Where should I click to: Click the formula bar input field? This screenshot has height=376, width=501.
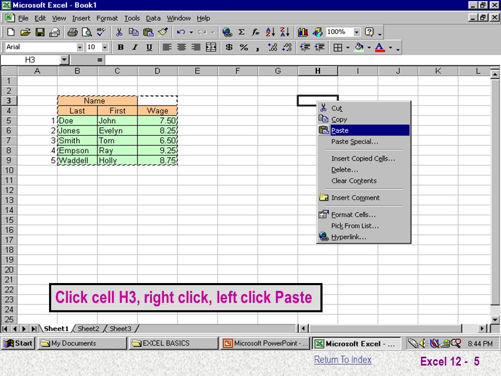coord(302,60)
